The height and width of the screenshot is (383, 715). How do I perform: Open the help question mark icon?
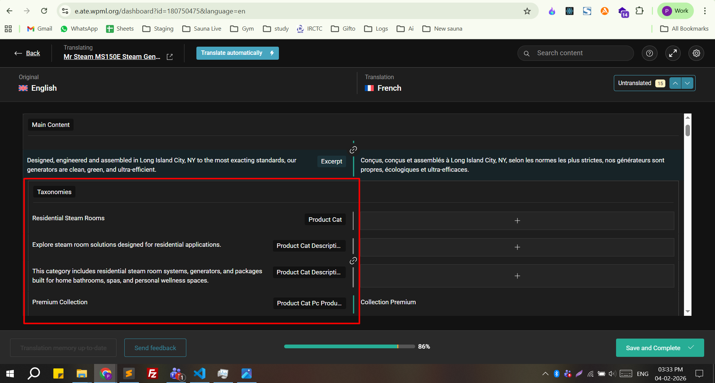pyautogui.click(x=649, y=53)
